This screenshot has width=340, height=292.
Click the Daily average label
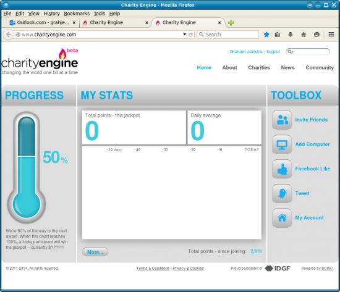tap(206, 115)
